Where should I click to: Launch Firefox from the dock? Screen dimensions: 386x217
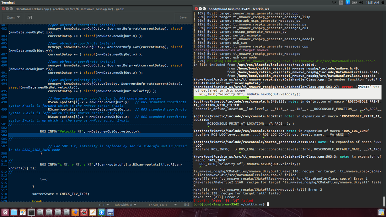tap(75, 212)
